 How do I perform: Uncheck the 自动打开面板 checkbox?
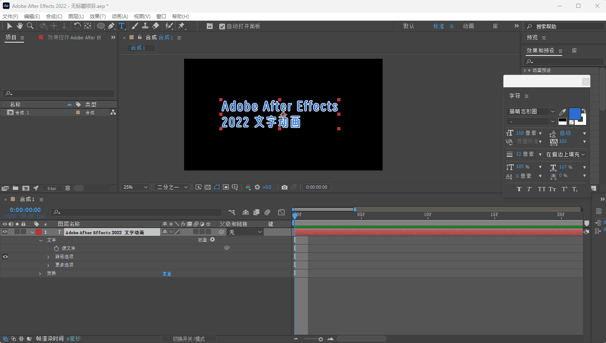point(222,26)
